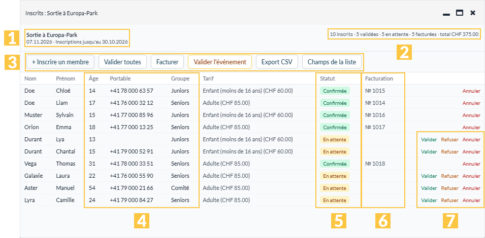The width and height of the screenshot is (485, 238).
Task: Click the 'Facturation' column header
Action: [379, 78]
